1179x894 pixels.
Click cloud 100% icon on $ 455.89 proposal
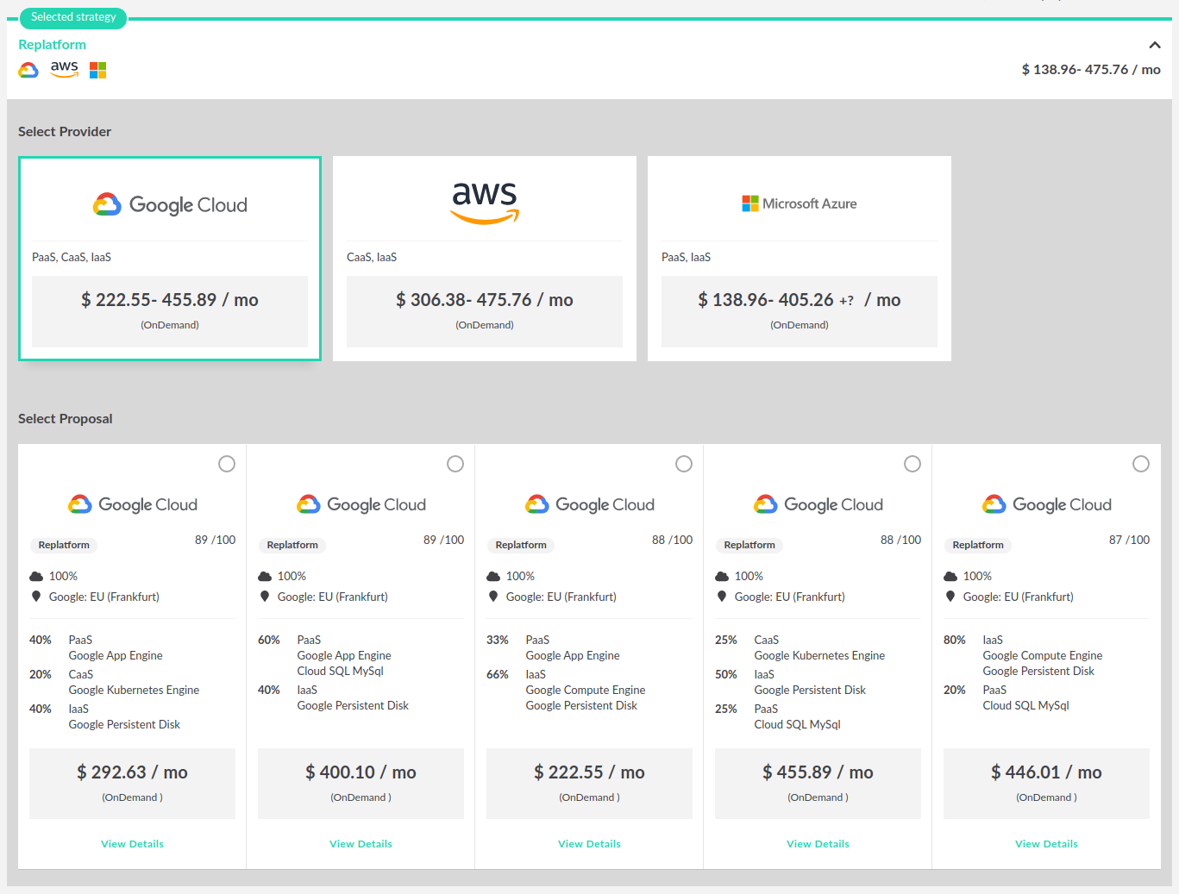(x=722, y=576)
